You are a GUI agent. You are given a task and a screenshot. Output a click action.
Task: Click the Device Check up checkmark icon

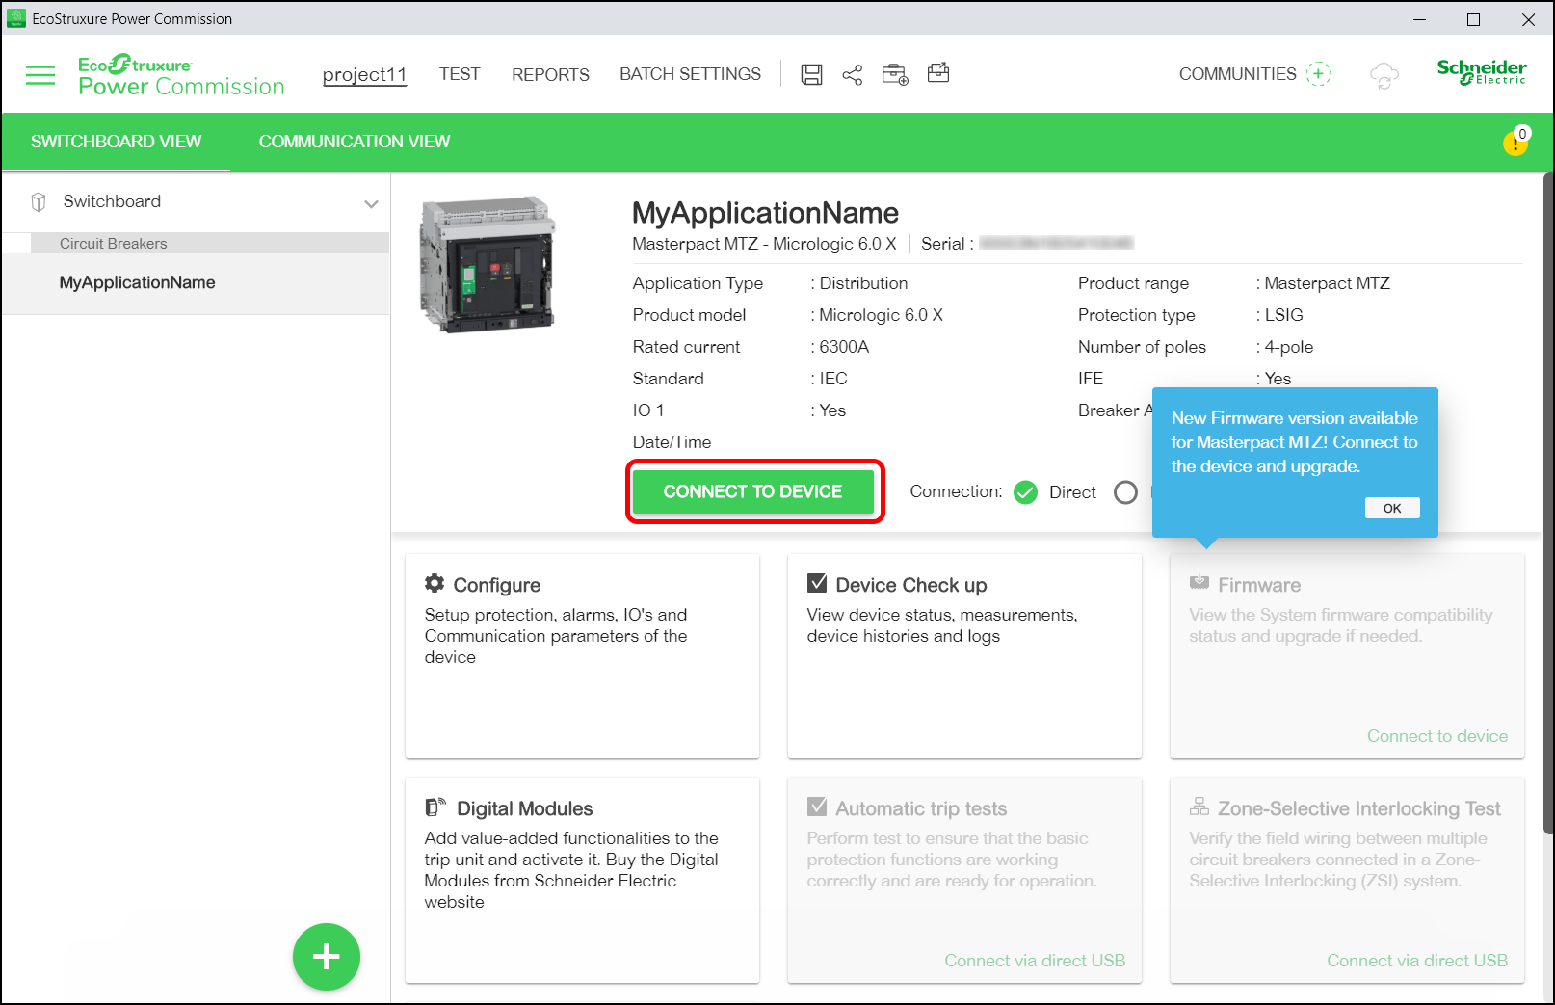817,583
